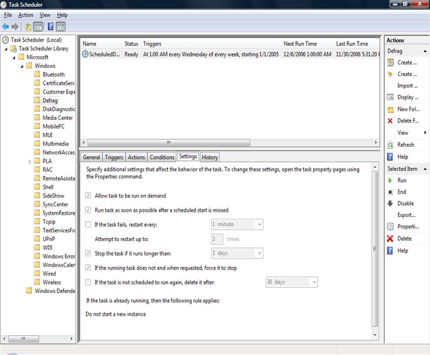Image resolution: width=430 pixels, height=355 pixels.
Task: Open the 1 minute restart interval dropdown
Action: coord(237,224)
